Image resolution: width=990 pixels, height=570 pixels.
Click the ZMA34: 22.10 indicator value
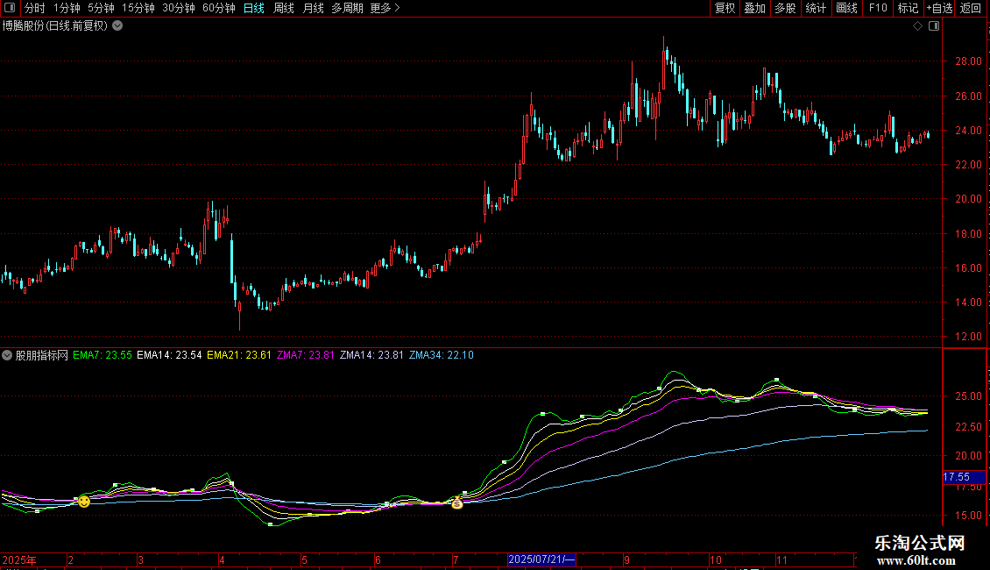click(442, 355)
